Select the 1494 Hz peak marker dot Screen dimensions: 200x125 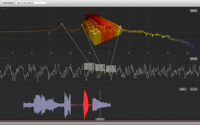[x=120, y=26]
